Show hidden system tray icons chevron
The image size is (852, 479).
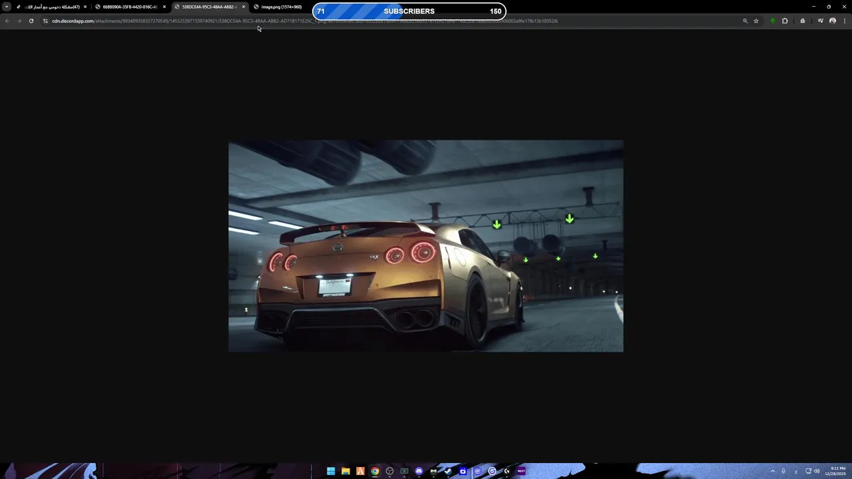[x=772, y=471]
